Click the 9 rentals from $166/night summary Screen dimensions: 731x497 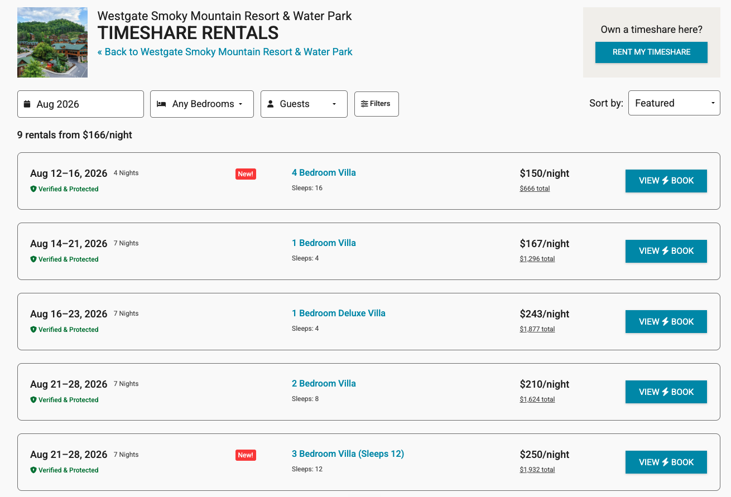(x=75, y=135)
